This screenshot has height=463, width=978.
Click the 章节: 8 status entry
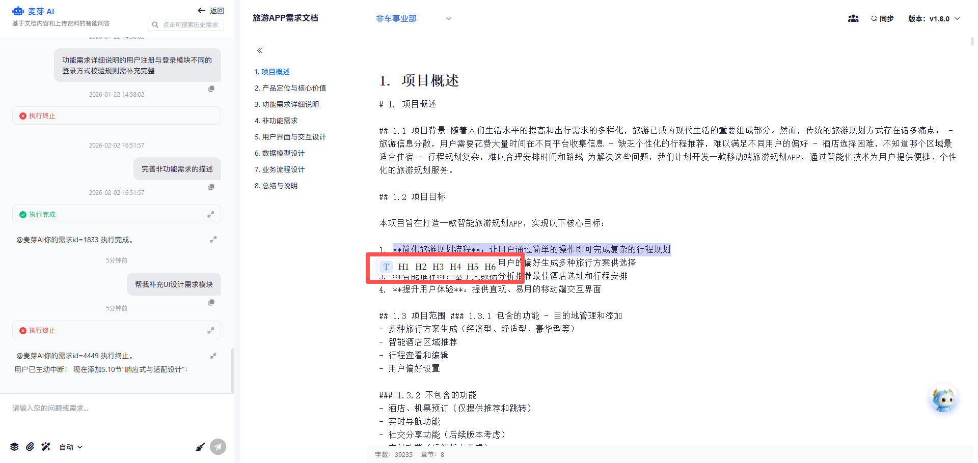[x=432, y=455]
